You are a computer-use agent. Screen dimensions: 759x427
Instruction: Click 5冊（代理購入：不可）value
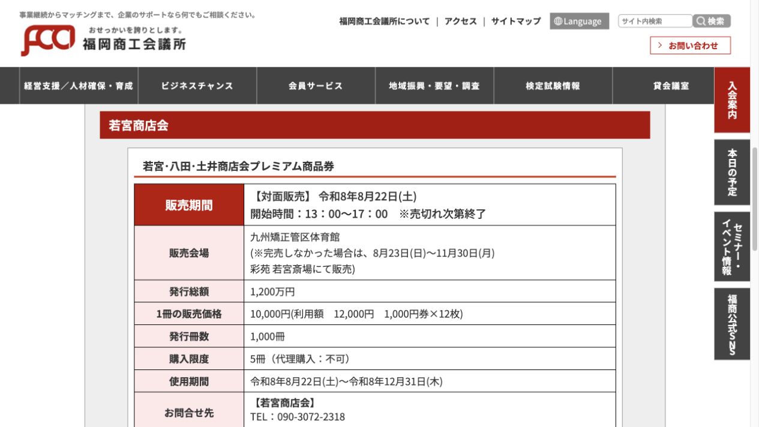pyautogui.click(x=301, y=359)
